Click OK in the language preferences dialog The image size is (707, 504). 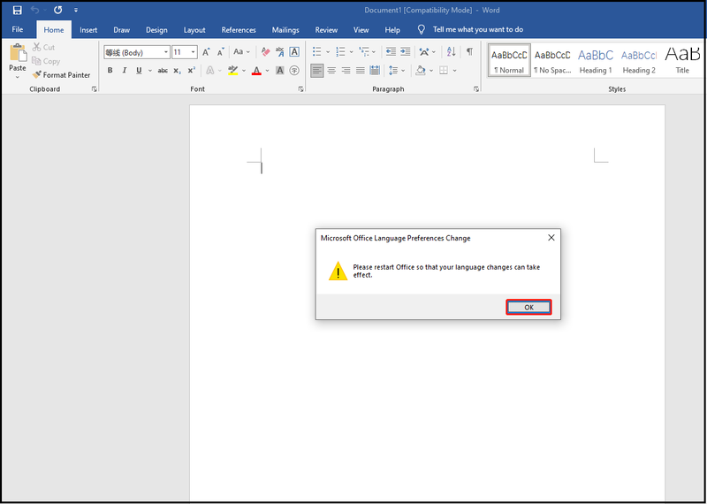coord(528,308)
